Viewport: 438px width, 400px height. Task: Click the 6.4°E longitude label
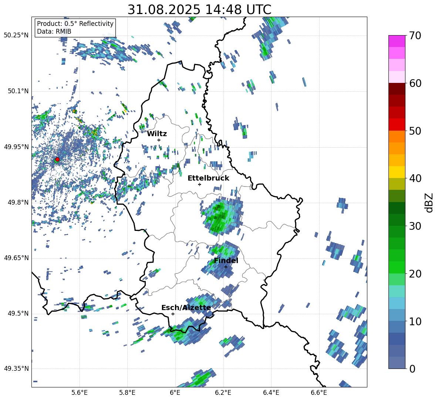click(x=271, y=393)
